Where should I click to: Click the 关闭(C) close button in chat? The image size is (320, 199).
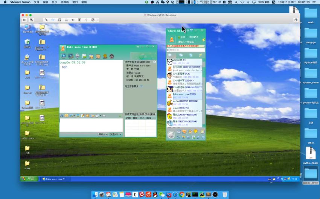[x=103, y=134]
